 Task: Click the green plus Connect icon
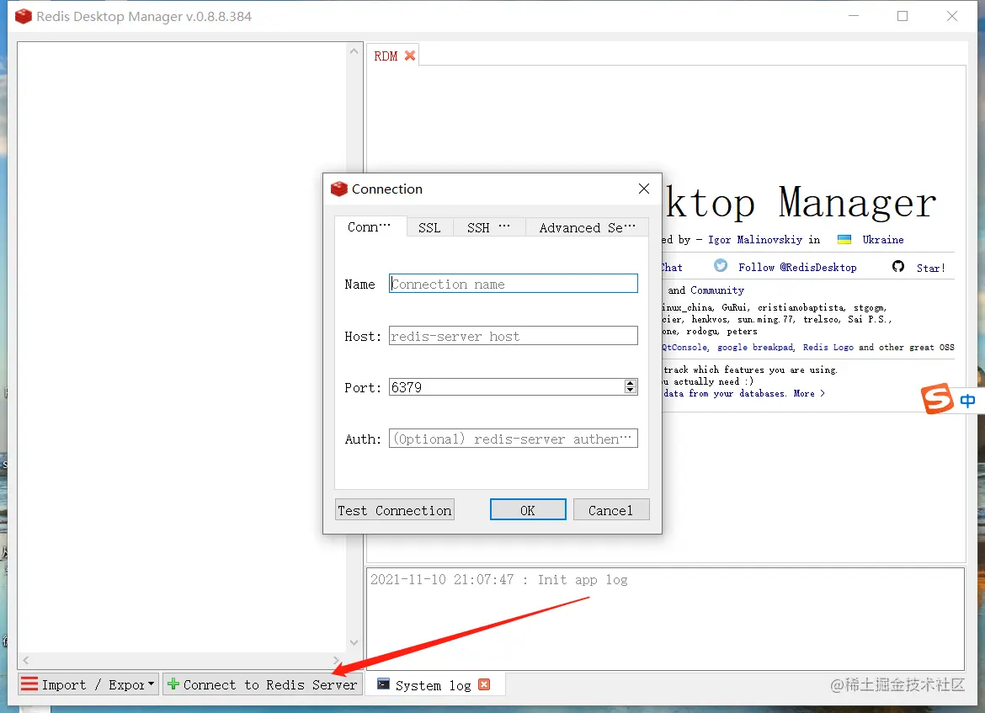[173, 684]
